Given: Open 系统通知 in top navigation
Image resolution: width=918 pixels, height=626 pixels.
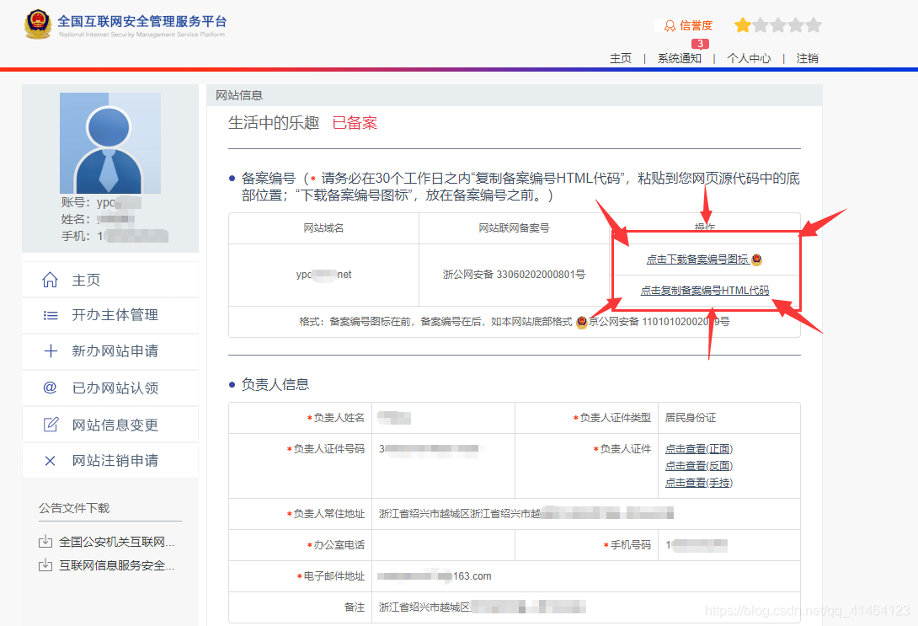Looking at the screenshot, I should (x=679, y=59).
